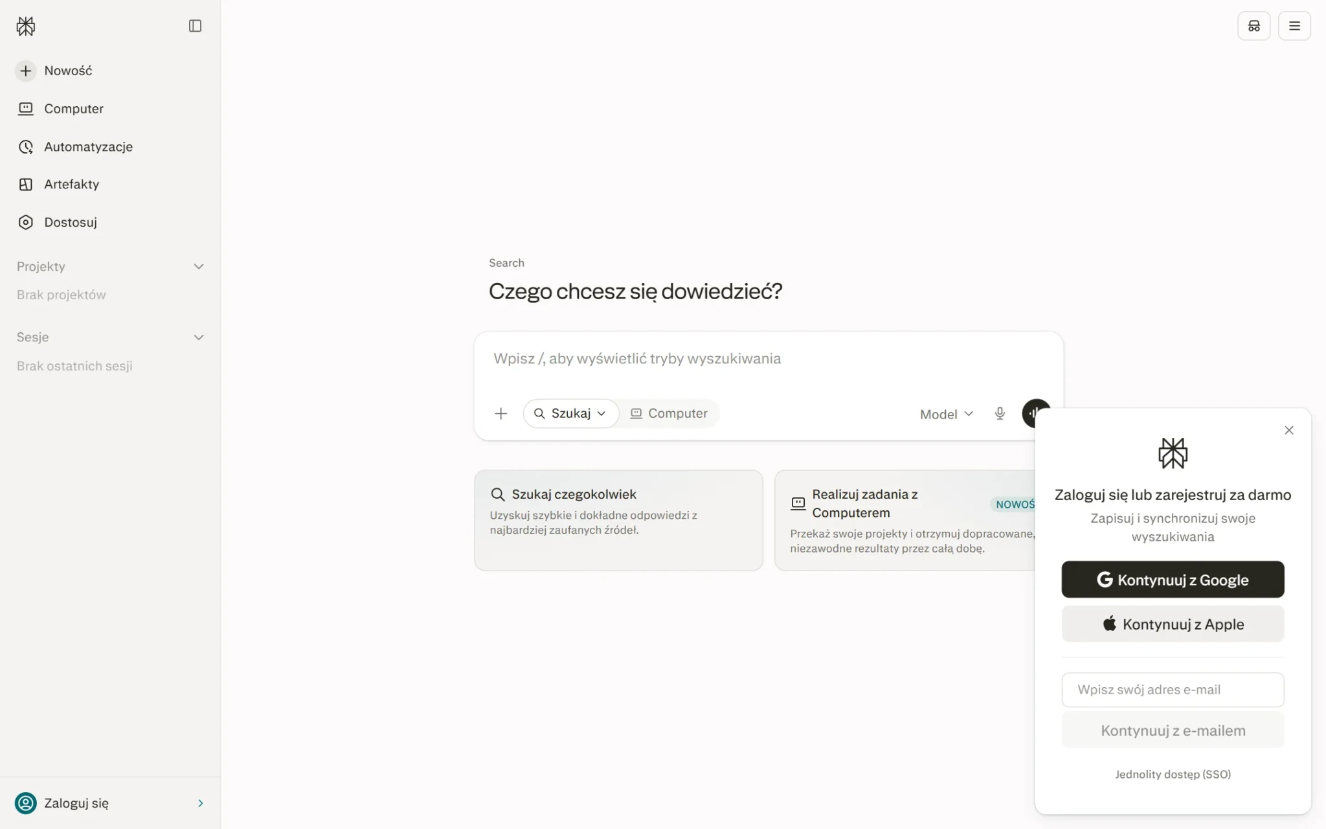The width and height of the screenshot is (1326, 829).
Task: Click the search prompt input field
Action: click(x=768, y=359)
